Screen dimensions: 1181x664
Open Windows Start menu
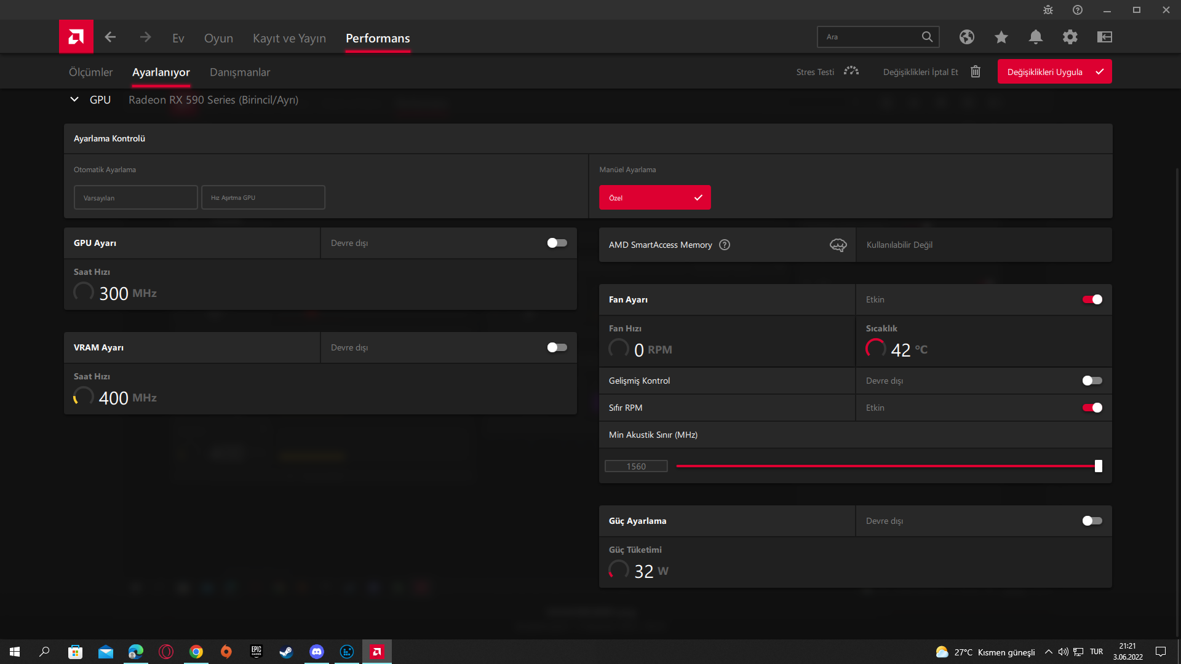click(15, 652)
